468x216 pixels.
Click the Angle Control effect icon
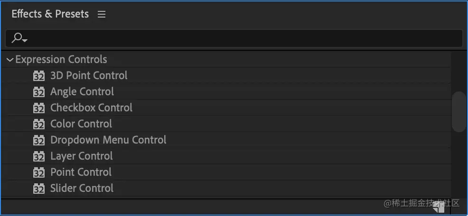(39, 92)
